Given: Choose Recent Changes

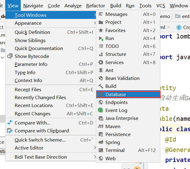Looking at the screenshot, I should click(51, 114).
